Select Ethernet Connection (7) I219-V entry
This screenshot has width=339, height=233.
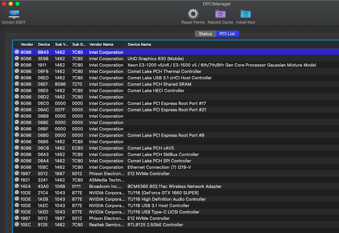coord(159,167)
